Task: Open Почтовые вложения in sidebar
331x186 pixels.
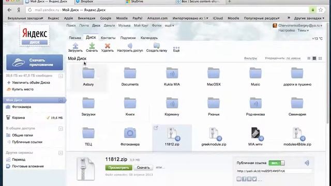Action: click(27, 166)
